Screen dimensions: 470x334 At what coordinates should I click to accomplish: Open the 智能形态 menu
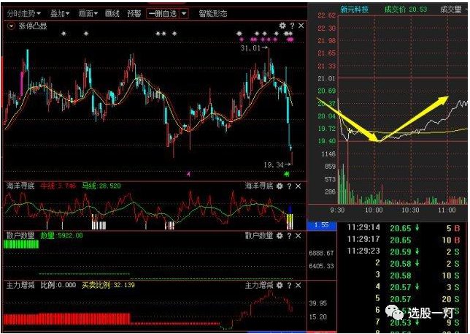pyautogui.click(x=213, y=13)
